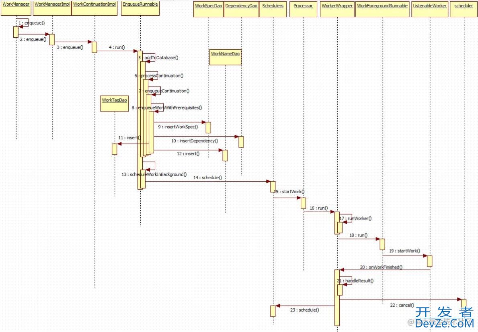Click the '21 : handleResult()' label
Image resolution: width=478 pixels, height=332 pixels.
point(355,281)
